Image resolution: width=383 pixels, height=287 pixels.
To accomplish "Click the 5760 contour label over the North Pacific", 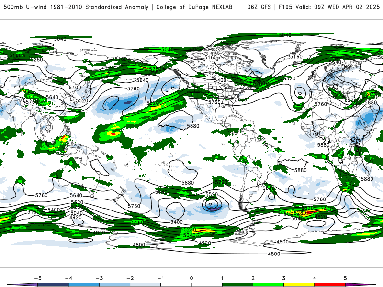I will pyautogui.click(x=134, y=88).
